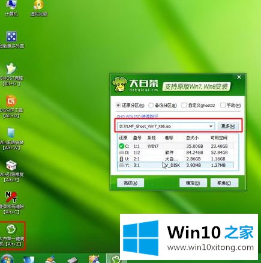Click the 还原 column header

pyautogui.click(x=123, y=138)
